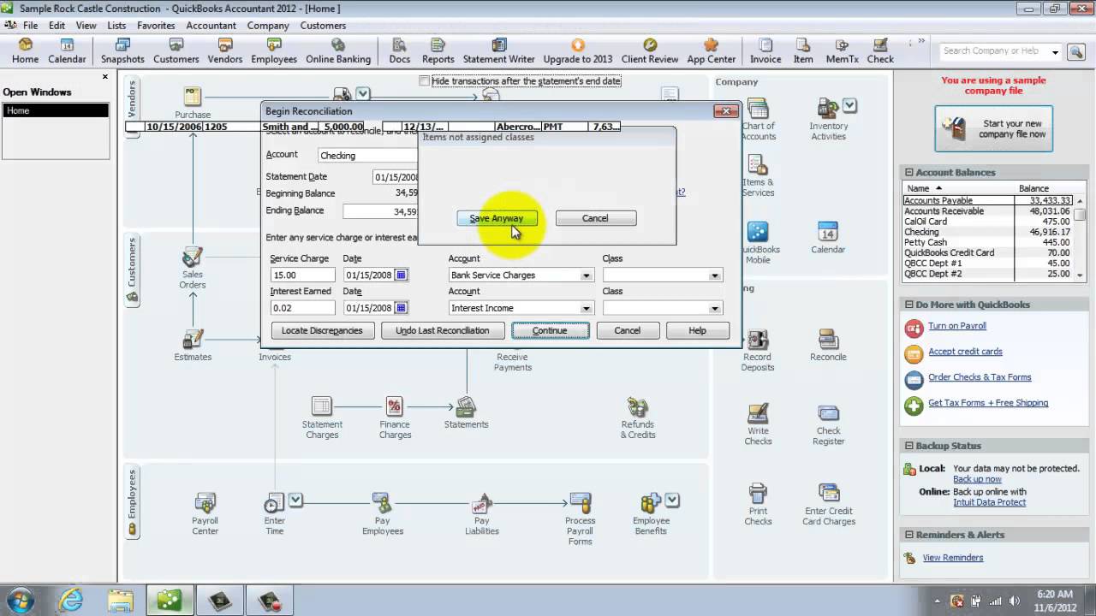
Task: Click Locate Discrepancies button
Action: (322, 330)
